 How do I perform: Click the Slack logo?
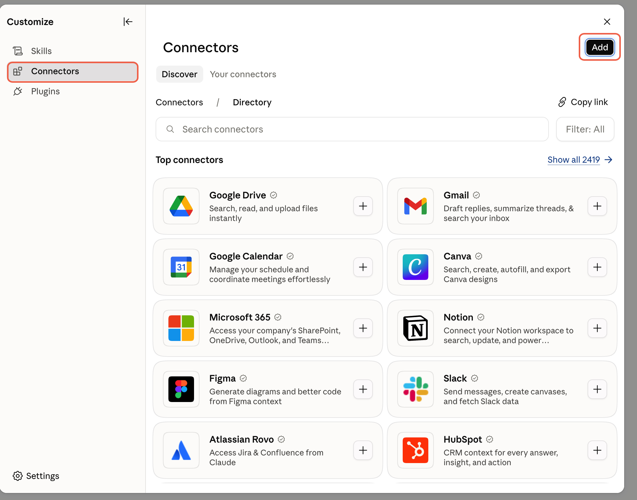coord(416,389)
